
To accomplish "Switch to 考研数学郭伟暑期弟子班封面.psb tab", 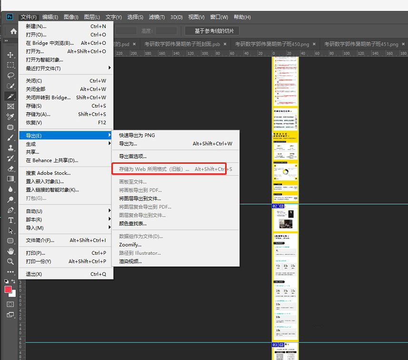I will (182, 44).
